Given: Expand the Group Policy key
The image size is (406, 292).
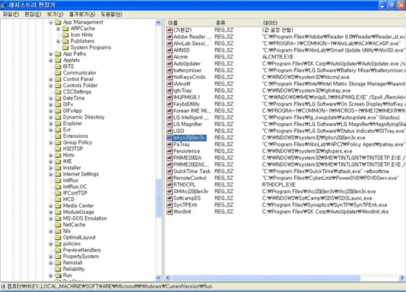Looking at the screenshot, I should (x=51, y=143).
